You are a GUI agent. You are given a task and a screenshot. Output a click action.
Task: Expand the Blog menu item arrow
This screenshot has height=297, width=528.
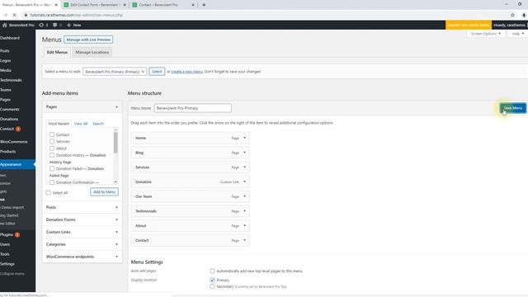pyautogui.click(x=245, y=153)
